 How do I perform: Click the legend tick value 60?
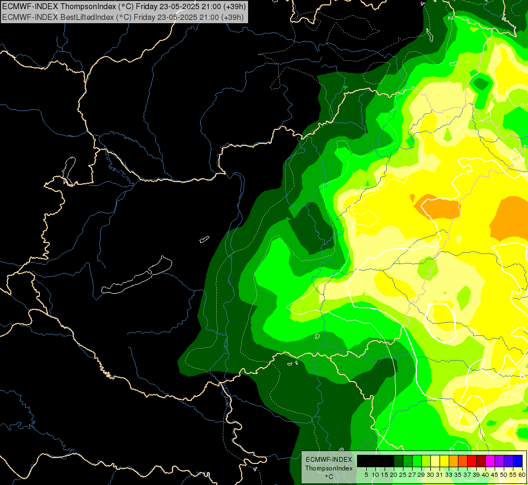(x=522, y=475)
